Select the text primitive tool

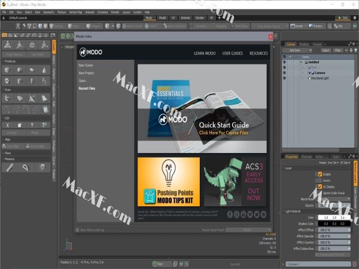(x=44, y=81)
